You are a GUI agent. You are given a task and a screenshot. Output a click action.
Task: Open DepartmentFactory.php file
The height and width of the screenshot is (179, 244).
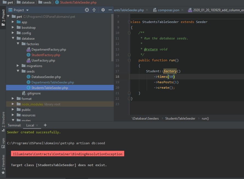point(49,50)
